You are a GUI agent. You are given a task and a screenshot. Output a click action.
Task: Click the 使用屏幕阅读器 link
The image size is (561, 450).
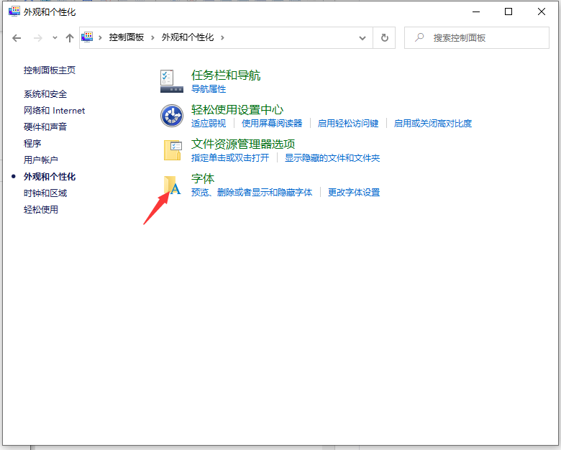click(x=272, y=124)
